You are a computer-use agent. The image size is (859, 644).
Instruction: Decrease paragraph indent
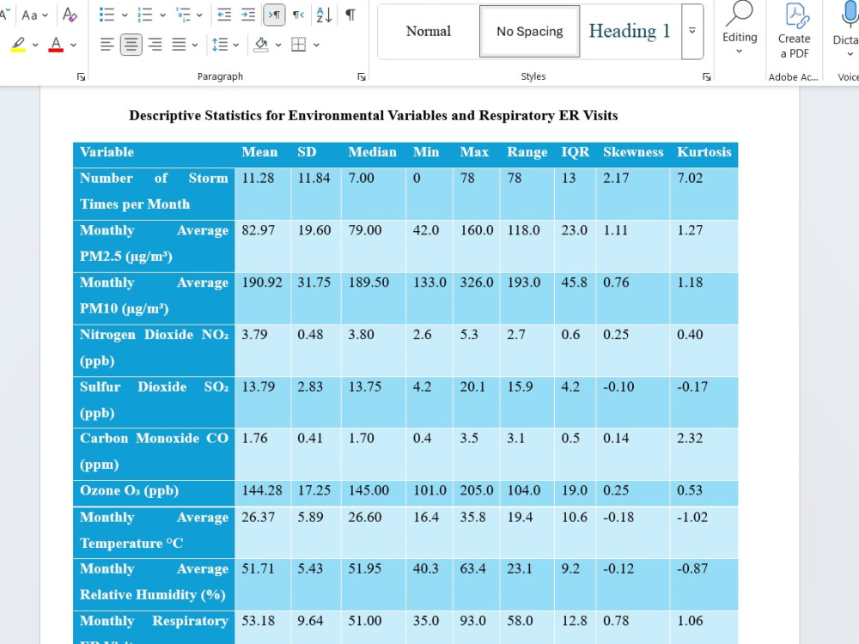click(224, 15)
